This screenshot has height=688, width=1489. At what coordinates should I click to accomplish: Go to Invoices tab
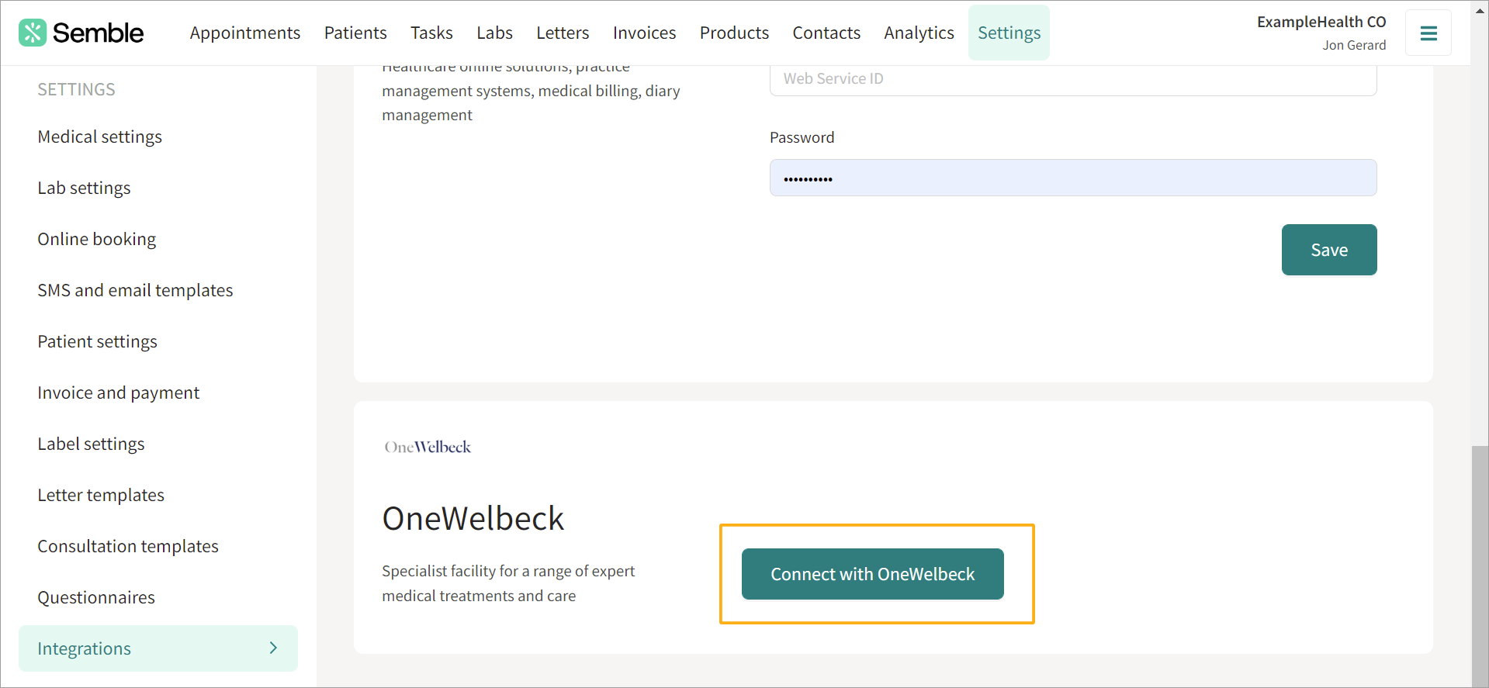(644, 33)
